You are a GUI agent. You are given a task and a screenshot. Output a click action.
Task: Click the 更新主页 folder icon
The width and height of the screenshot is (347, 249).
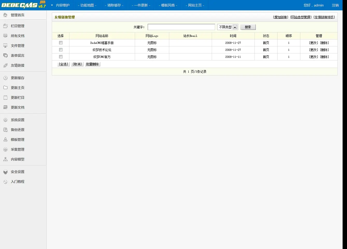pyautogui.click(x=5, y=88)
